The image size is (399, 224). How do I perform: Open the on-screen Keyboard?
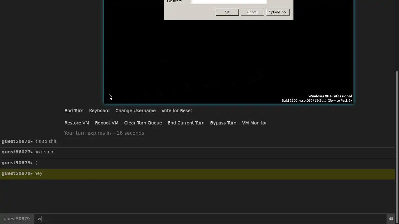[99, 111]
